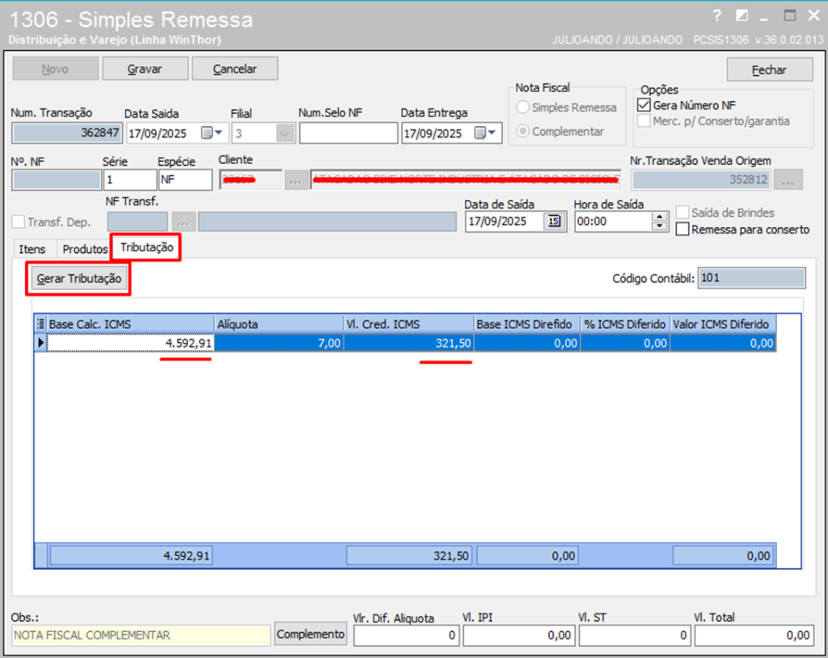
Task: Focus the Nº. NF field
Action: pos(57,180)
